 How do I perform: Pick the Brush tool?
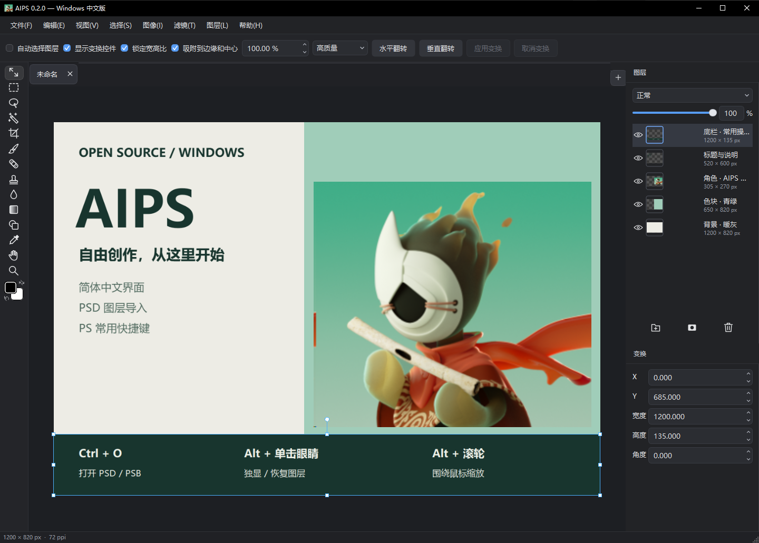[x=14, y=149]
